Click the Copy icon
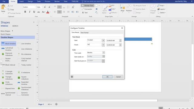This screenshot has height=109, width=194. tap(8, 9)
